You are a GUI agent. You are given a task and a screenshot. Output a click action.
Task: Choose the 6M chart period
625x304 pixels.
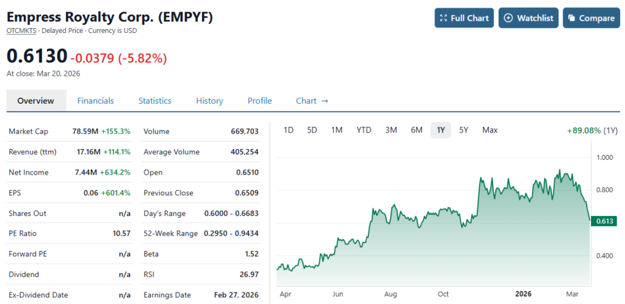click(417, 130)
